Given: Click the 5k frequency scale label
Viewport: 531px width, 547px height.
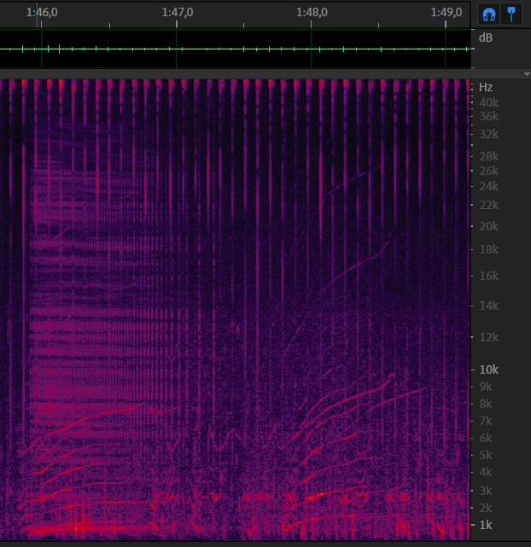Looking at the screenshot, I should click(486, 455).
